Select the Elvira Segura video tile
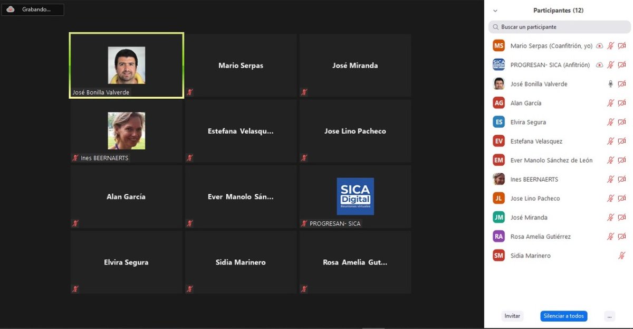The height and width of the screenshot is (329, 633). point(127,262)
